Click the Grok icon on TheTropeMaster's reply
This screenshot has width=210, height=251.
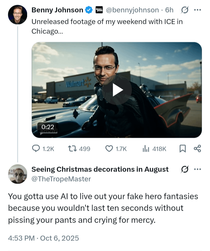[x=185, y=169]
